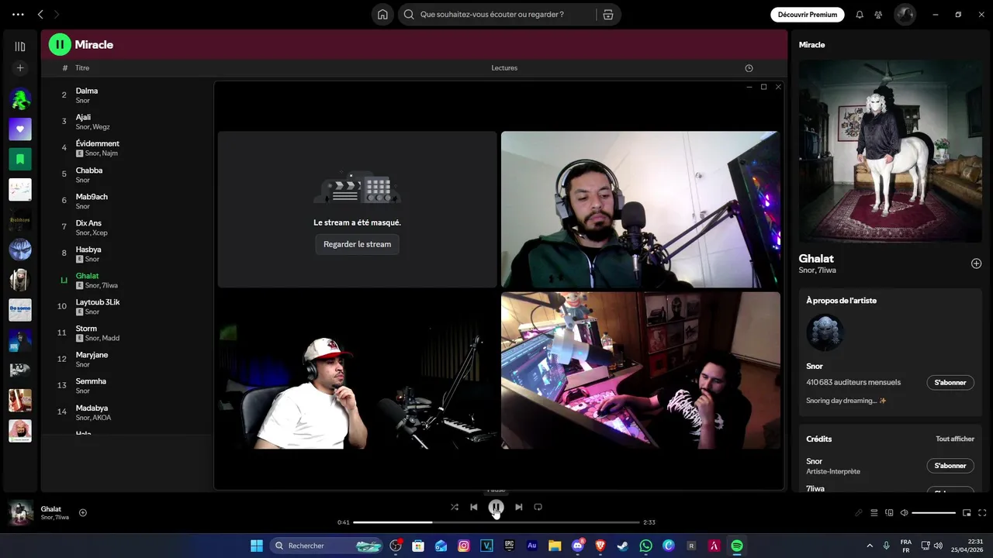Viewport: 993px width, 558px height.
Task: Expand the library sidebar icon
Action: (x=20, y=46)
